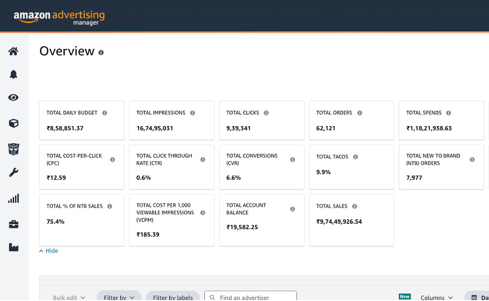The image size is (489, 301).
Task: Expand the Columns dropdown
Action: point(436,297)
